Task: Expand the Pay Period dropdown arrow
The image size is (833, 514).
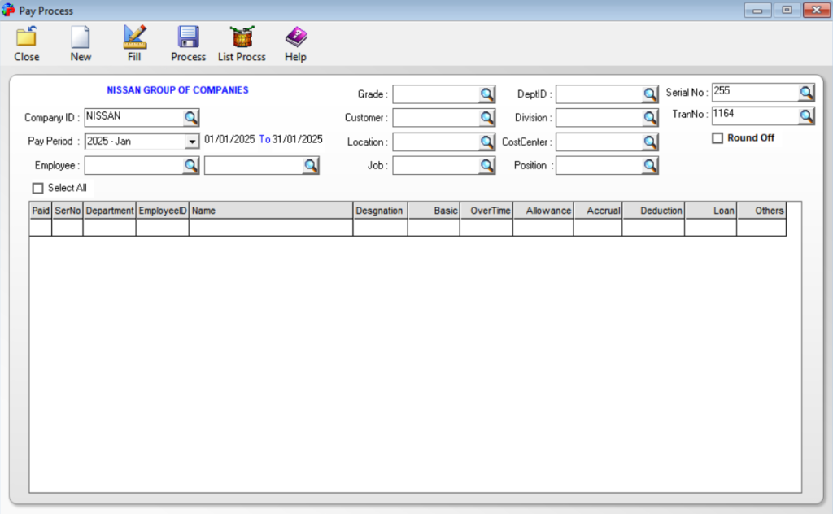Action: click(x=192, y=142)
